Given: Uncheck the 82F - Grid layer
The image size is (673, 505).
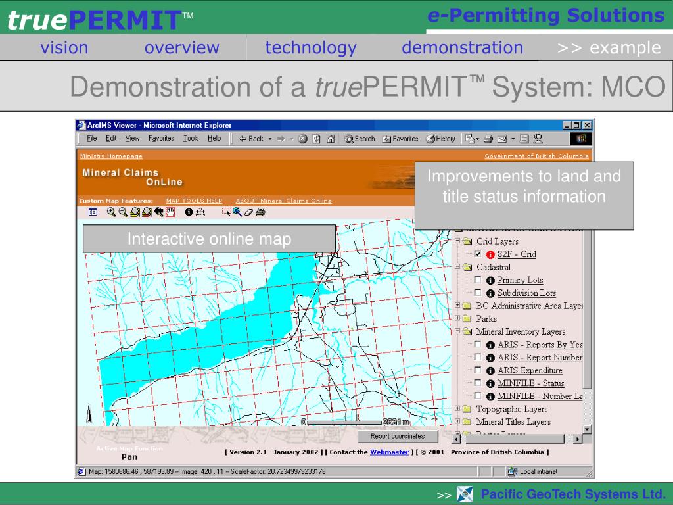Looking at the screenshot, I should (x=477, y=254).
